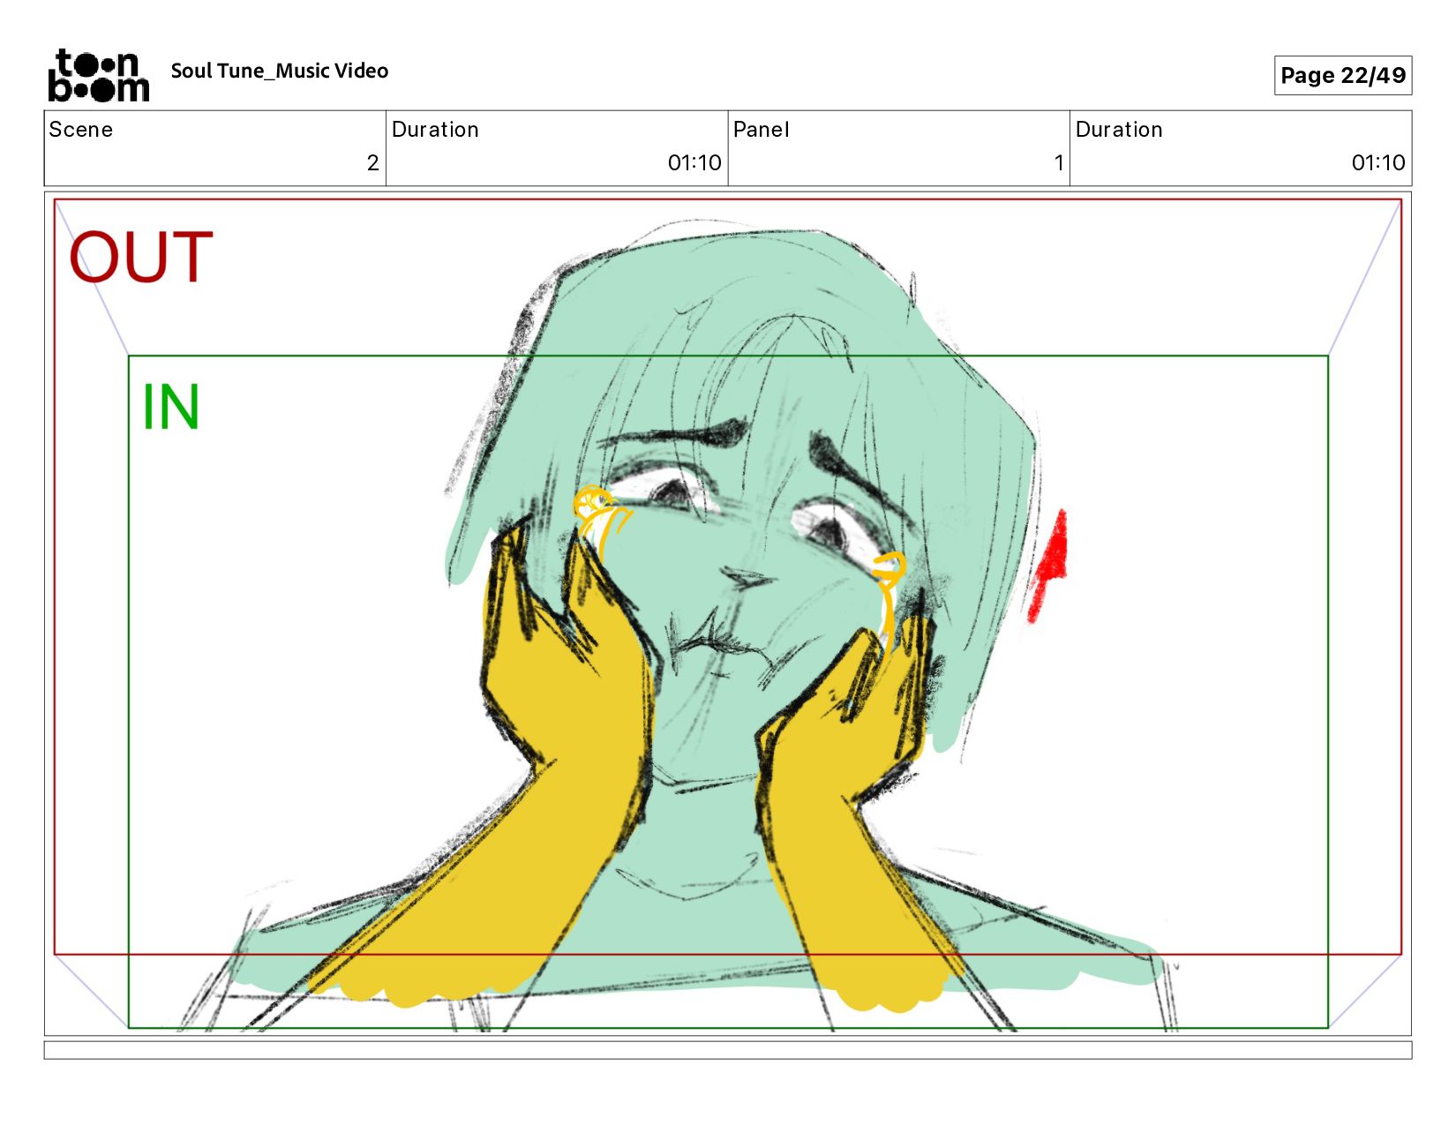Click the 'Page 22/49' page indicator
The width and height of the screenshot is (1456, 1125).
(1342, 75)
